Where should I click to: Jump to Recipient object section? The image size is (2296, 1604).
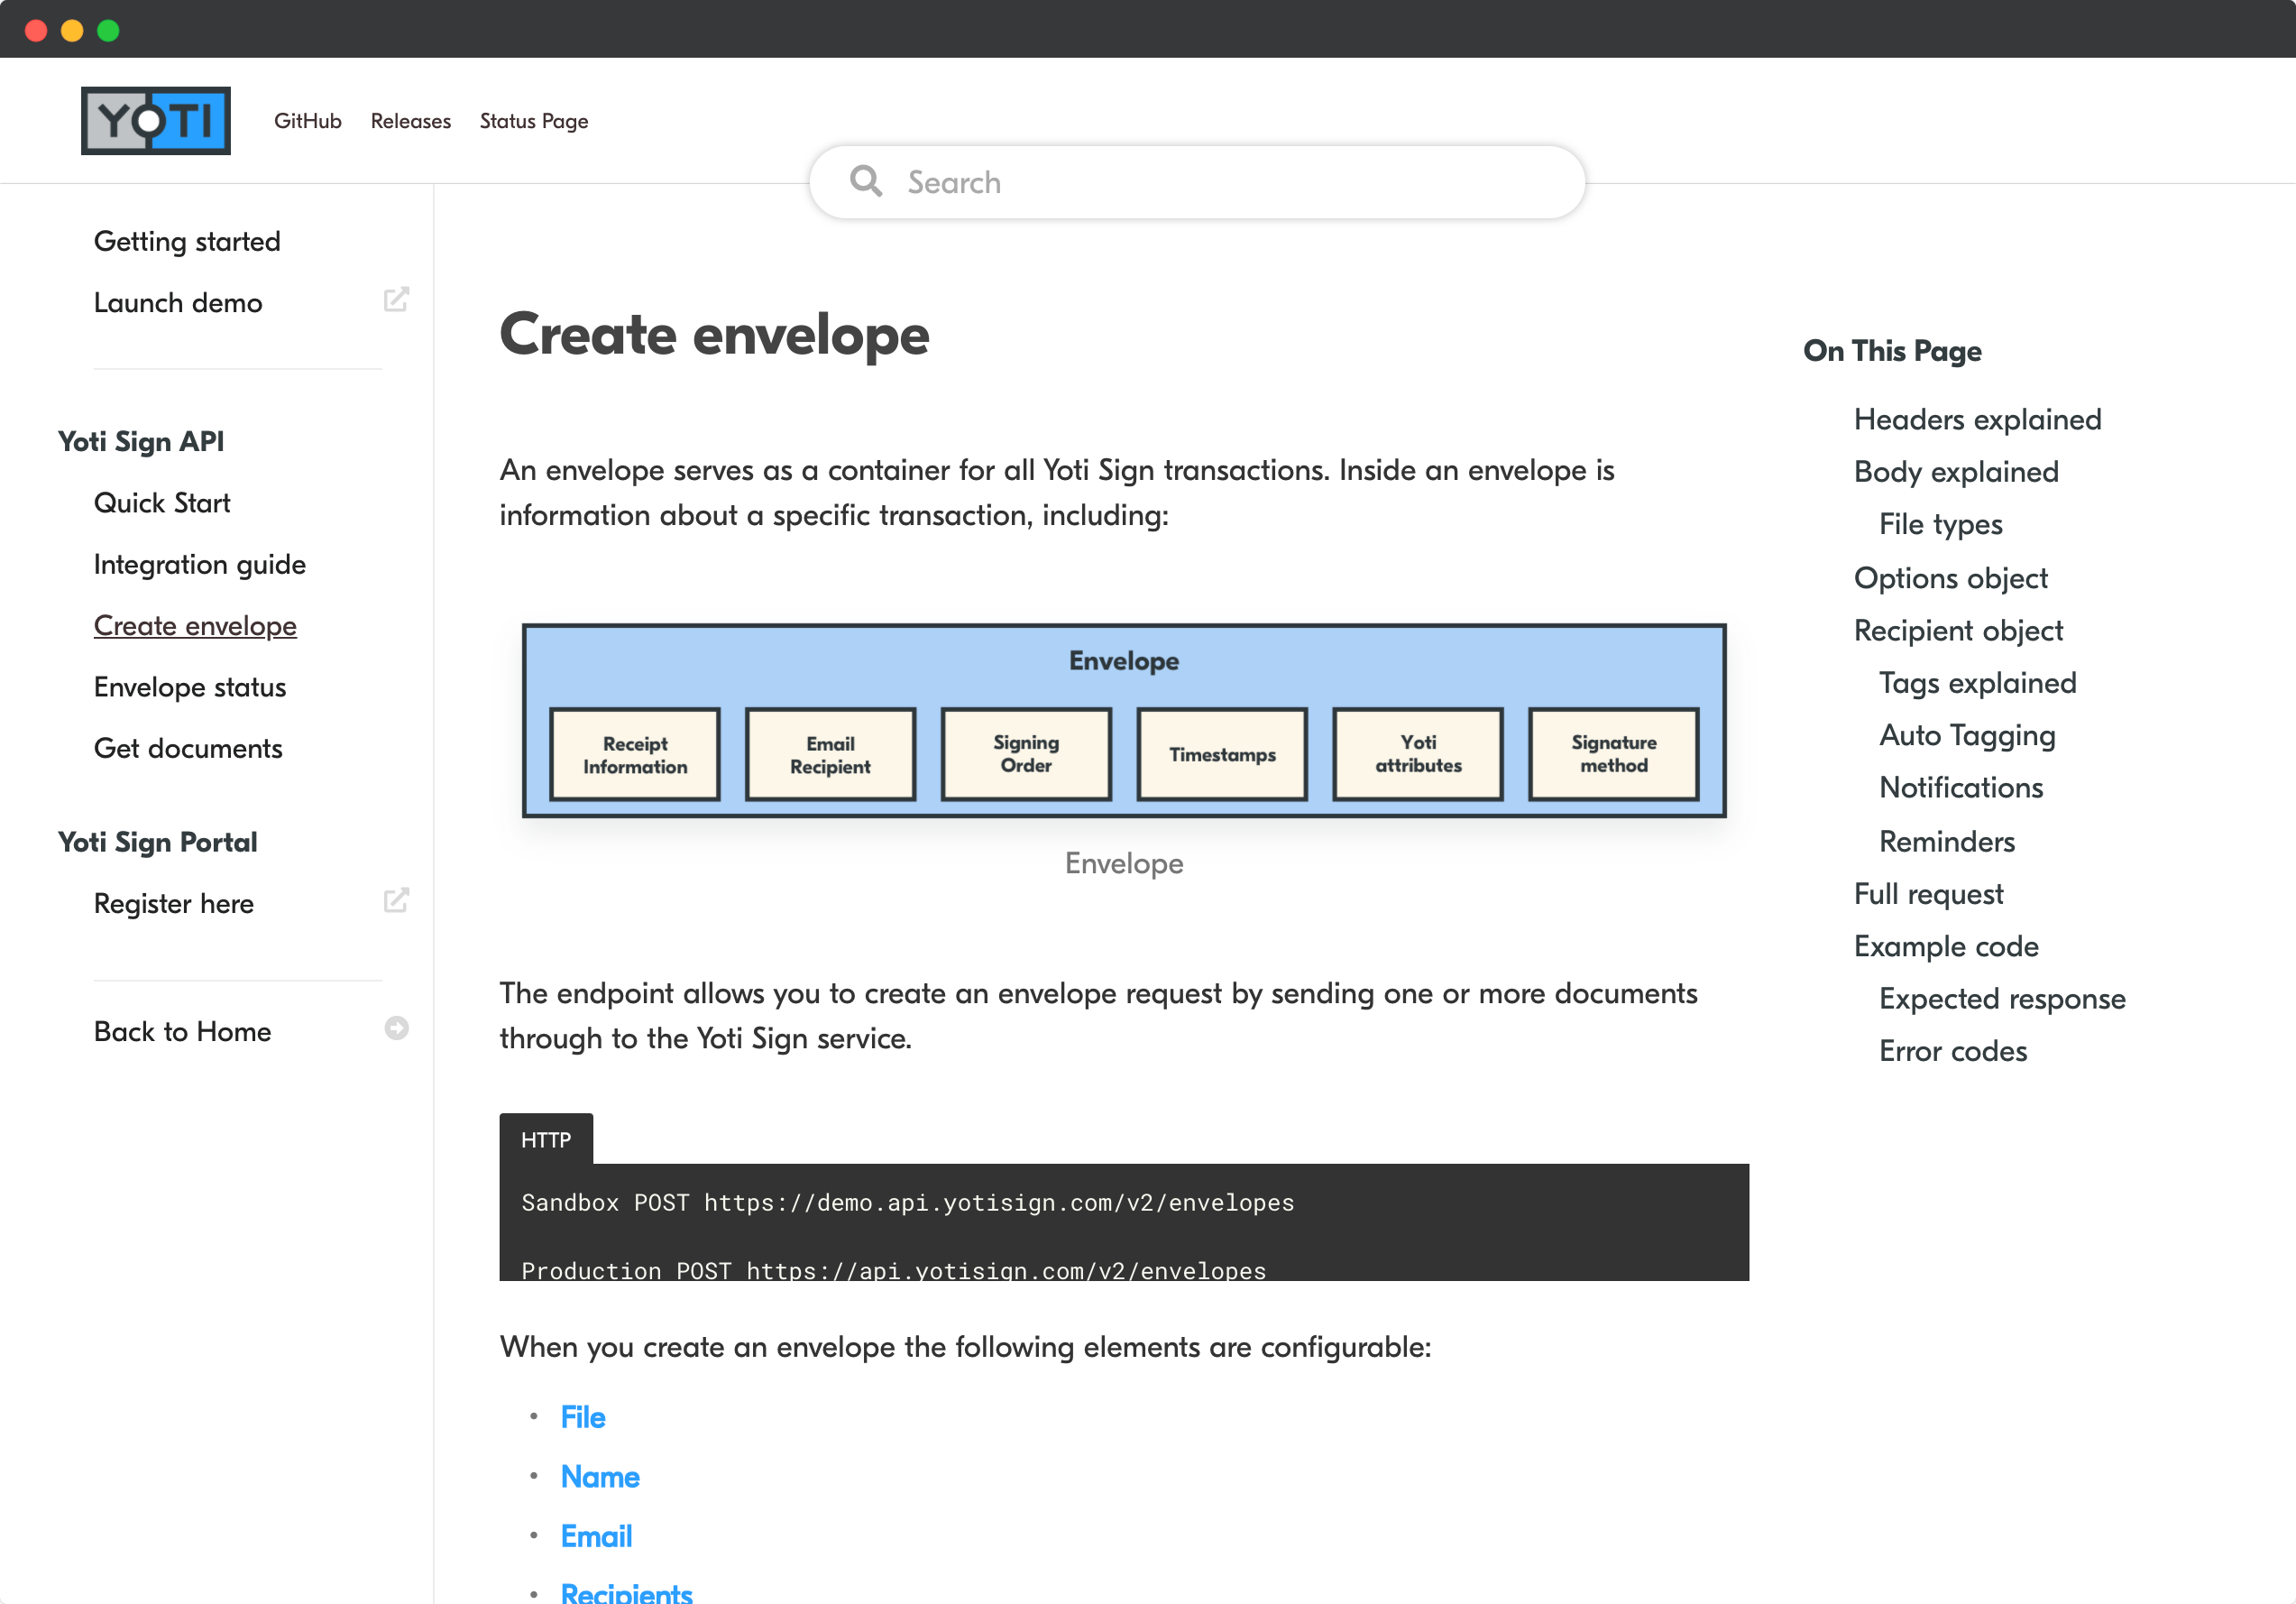tap(1958, 631)
